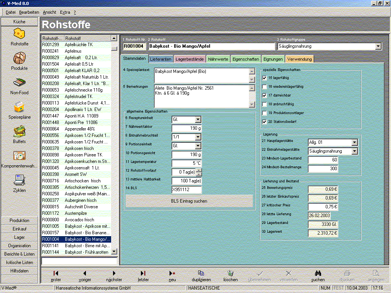Open the Hauptlagerstätte dropdown
This screenshot has height=293, width=391.
[354, 142]
